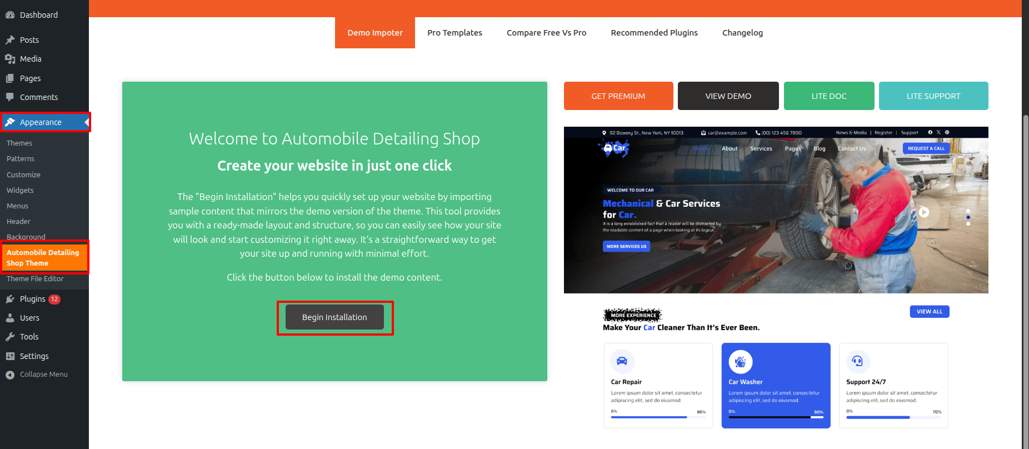Click the GET PREMIUM button
Image resolution: width=1029 pixels, height=449 pixels.
click(618, 96)
